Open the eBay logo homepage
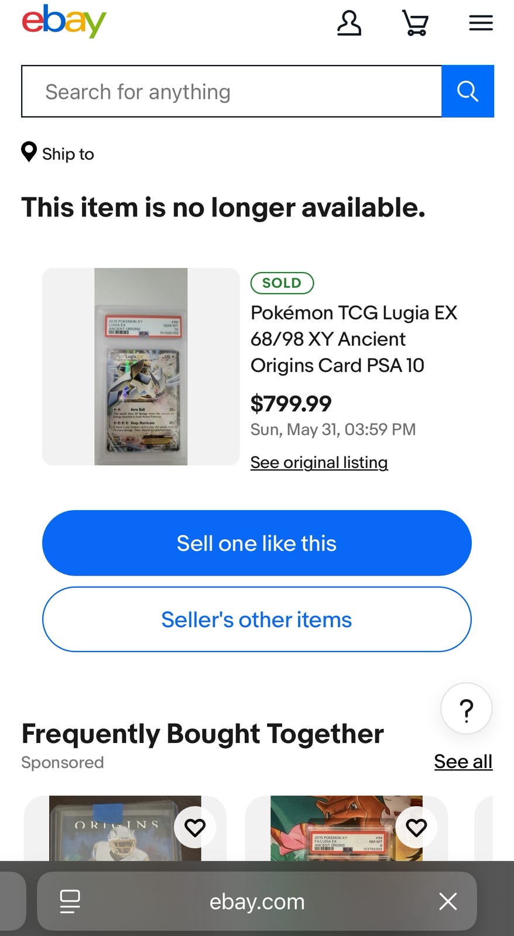 pyautogui.click(x=64, y=22)
